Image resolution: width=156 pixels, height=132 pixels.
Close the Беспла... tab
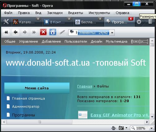pyautogui.click(x=100, y=19)
